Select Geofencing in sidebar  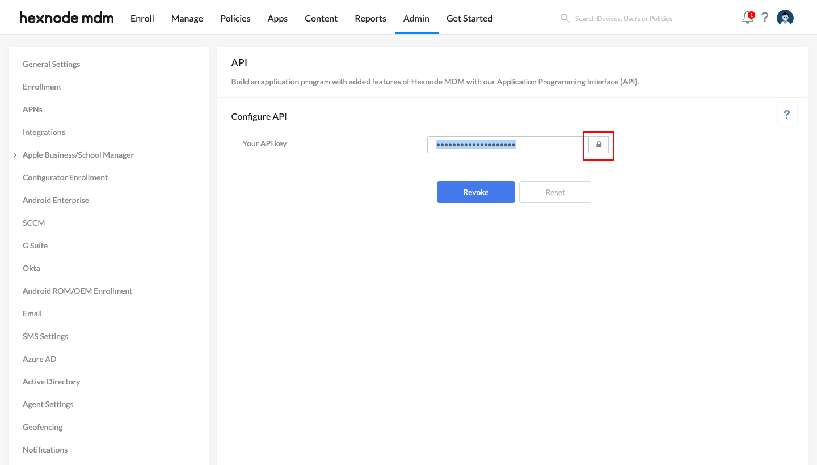tap(43, 427)
